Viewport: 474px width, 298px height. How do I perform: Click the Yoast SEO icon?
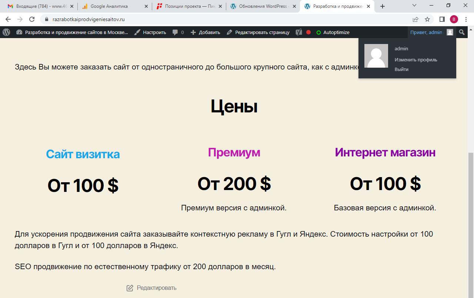(x=299, y=32)
